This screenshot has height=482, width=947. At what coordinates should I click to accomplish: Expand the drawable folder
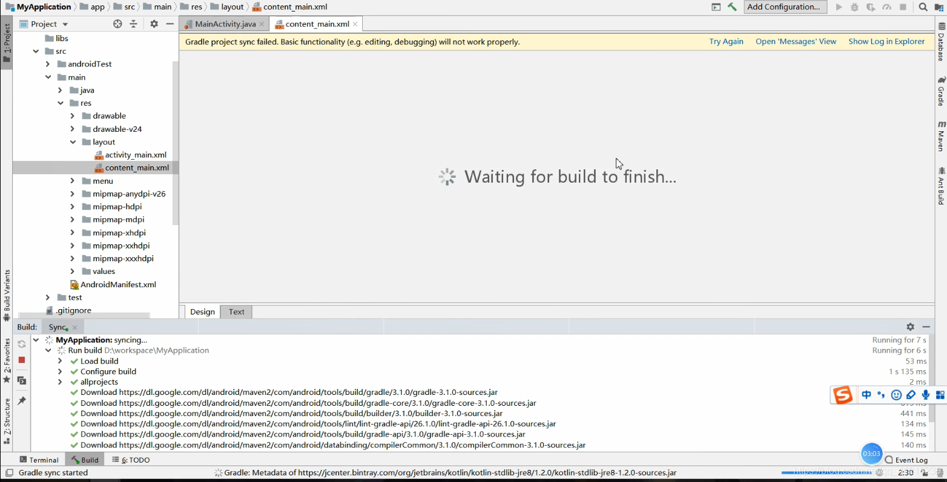[x=73, y=116]
